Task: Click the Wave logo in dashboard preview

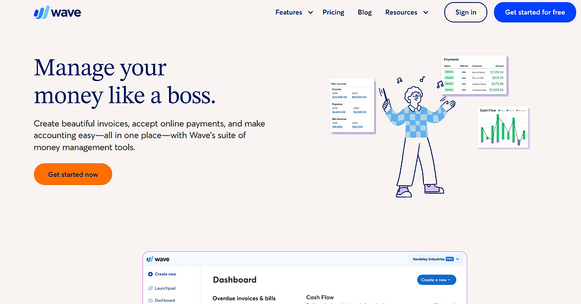Action: [x=158, y=259]
